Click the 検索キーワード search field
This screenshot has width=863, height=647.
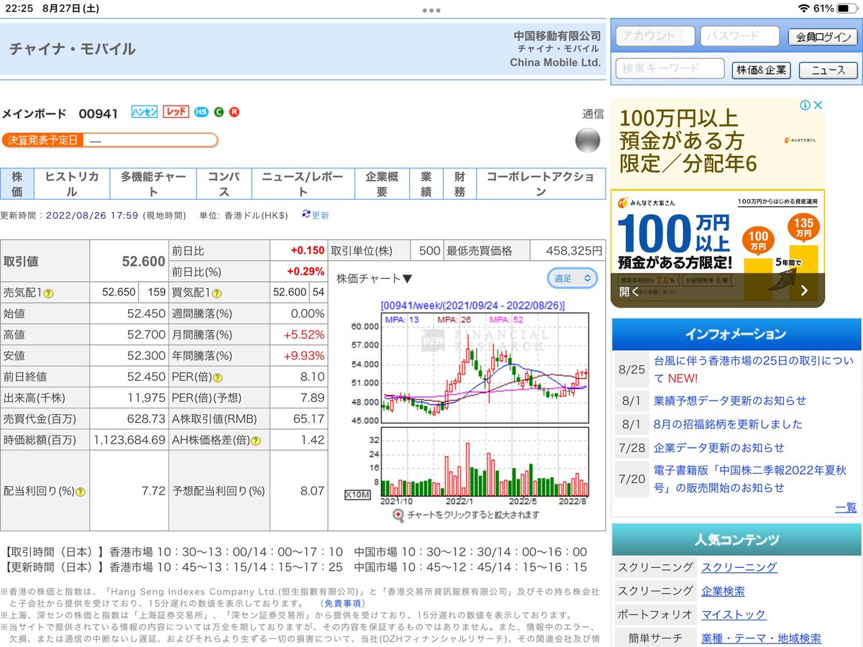(x=670, y=69)
